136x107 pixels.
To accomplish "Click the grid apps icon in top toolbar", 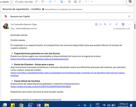I will point(75,2).
